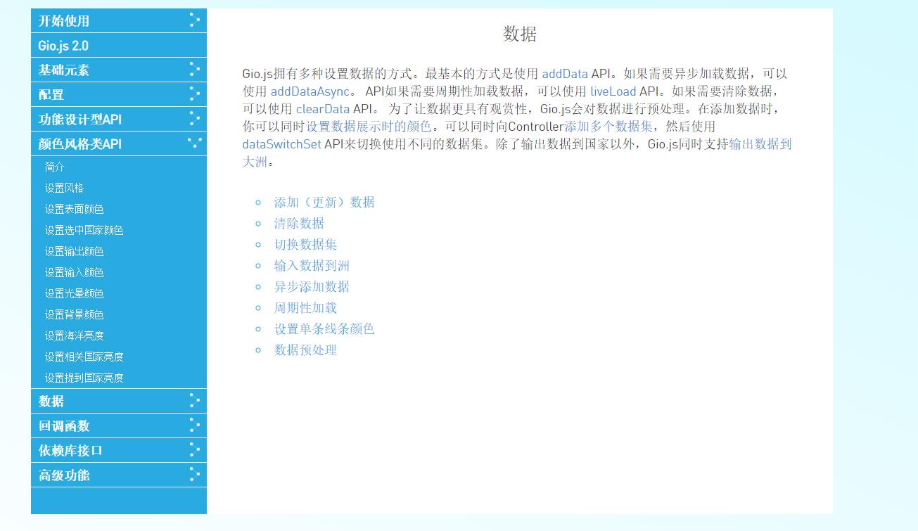Select the 数据 sidebar menu

tap(119, 401)
